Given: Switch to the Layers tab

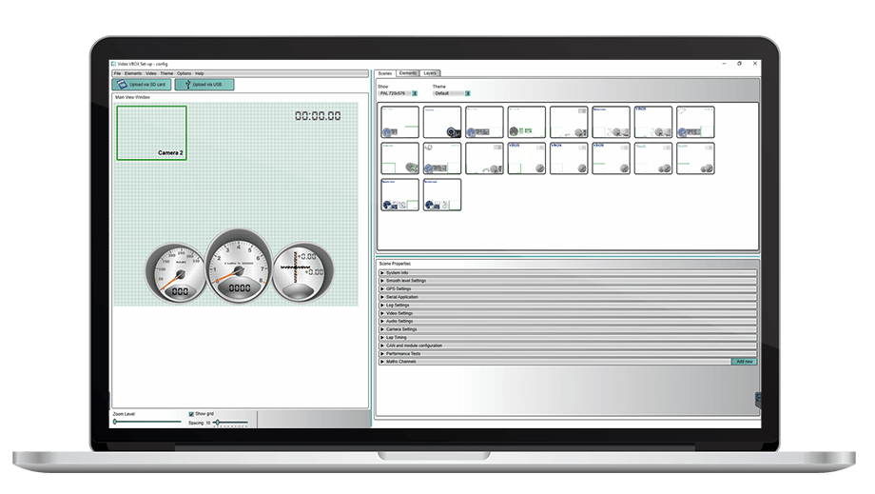Looking at the screenshot, I should [431, 73].
